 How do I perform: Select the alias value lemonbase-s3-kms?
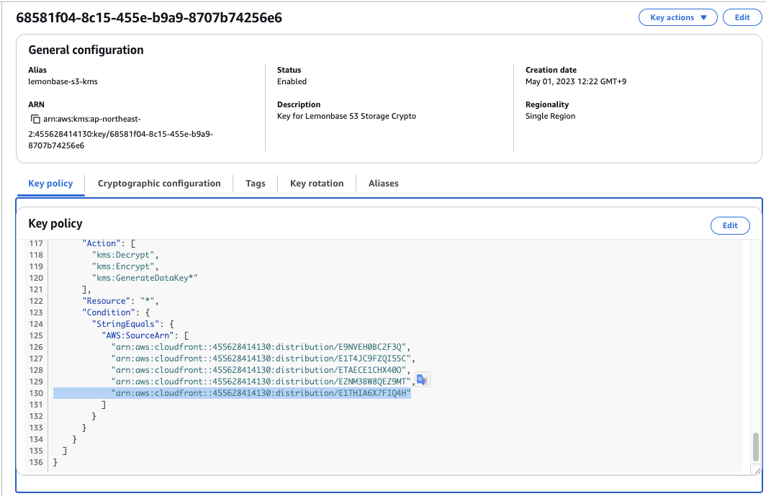tap(63, 81)
